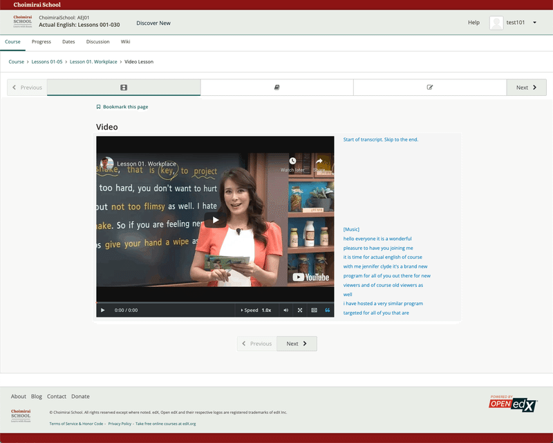Open the About footer link
This screenshot has height=443, width=553.
click(19, 397)
